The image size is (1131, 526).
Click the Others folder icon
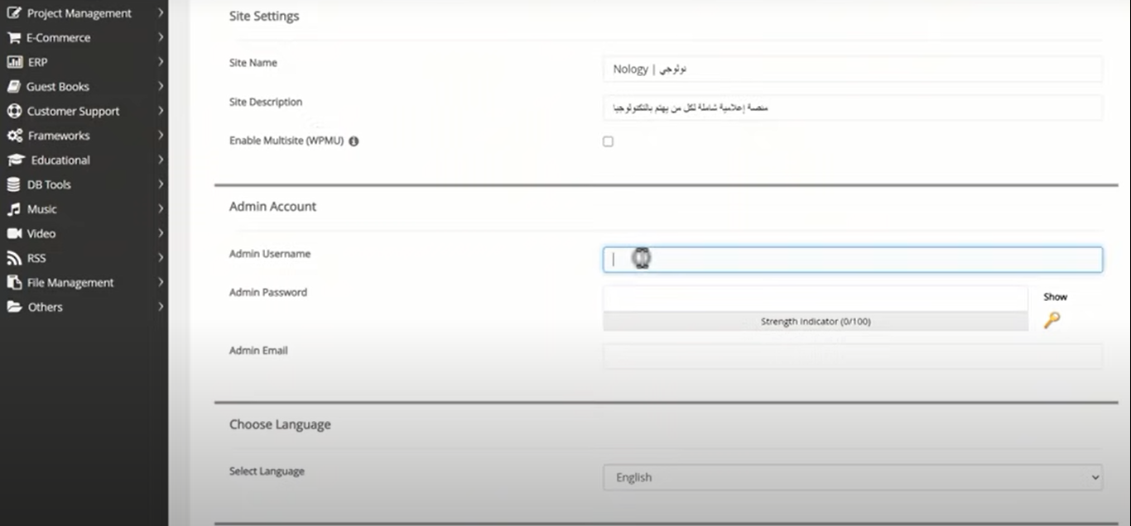[x=14, y=307]
